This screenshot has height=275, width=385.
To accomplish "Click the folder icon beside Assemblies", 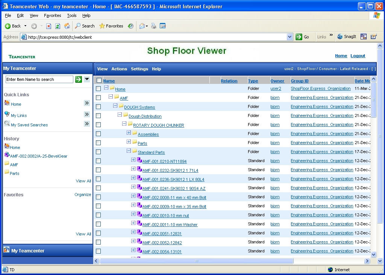I will pos(135,133).
